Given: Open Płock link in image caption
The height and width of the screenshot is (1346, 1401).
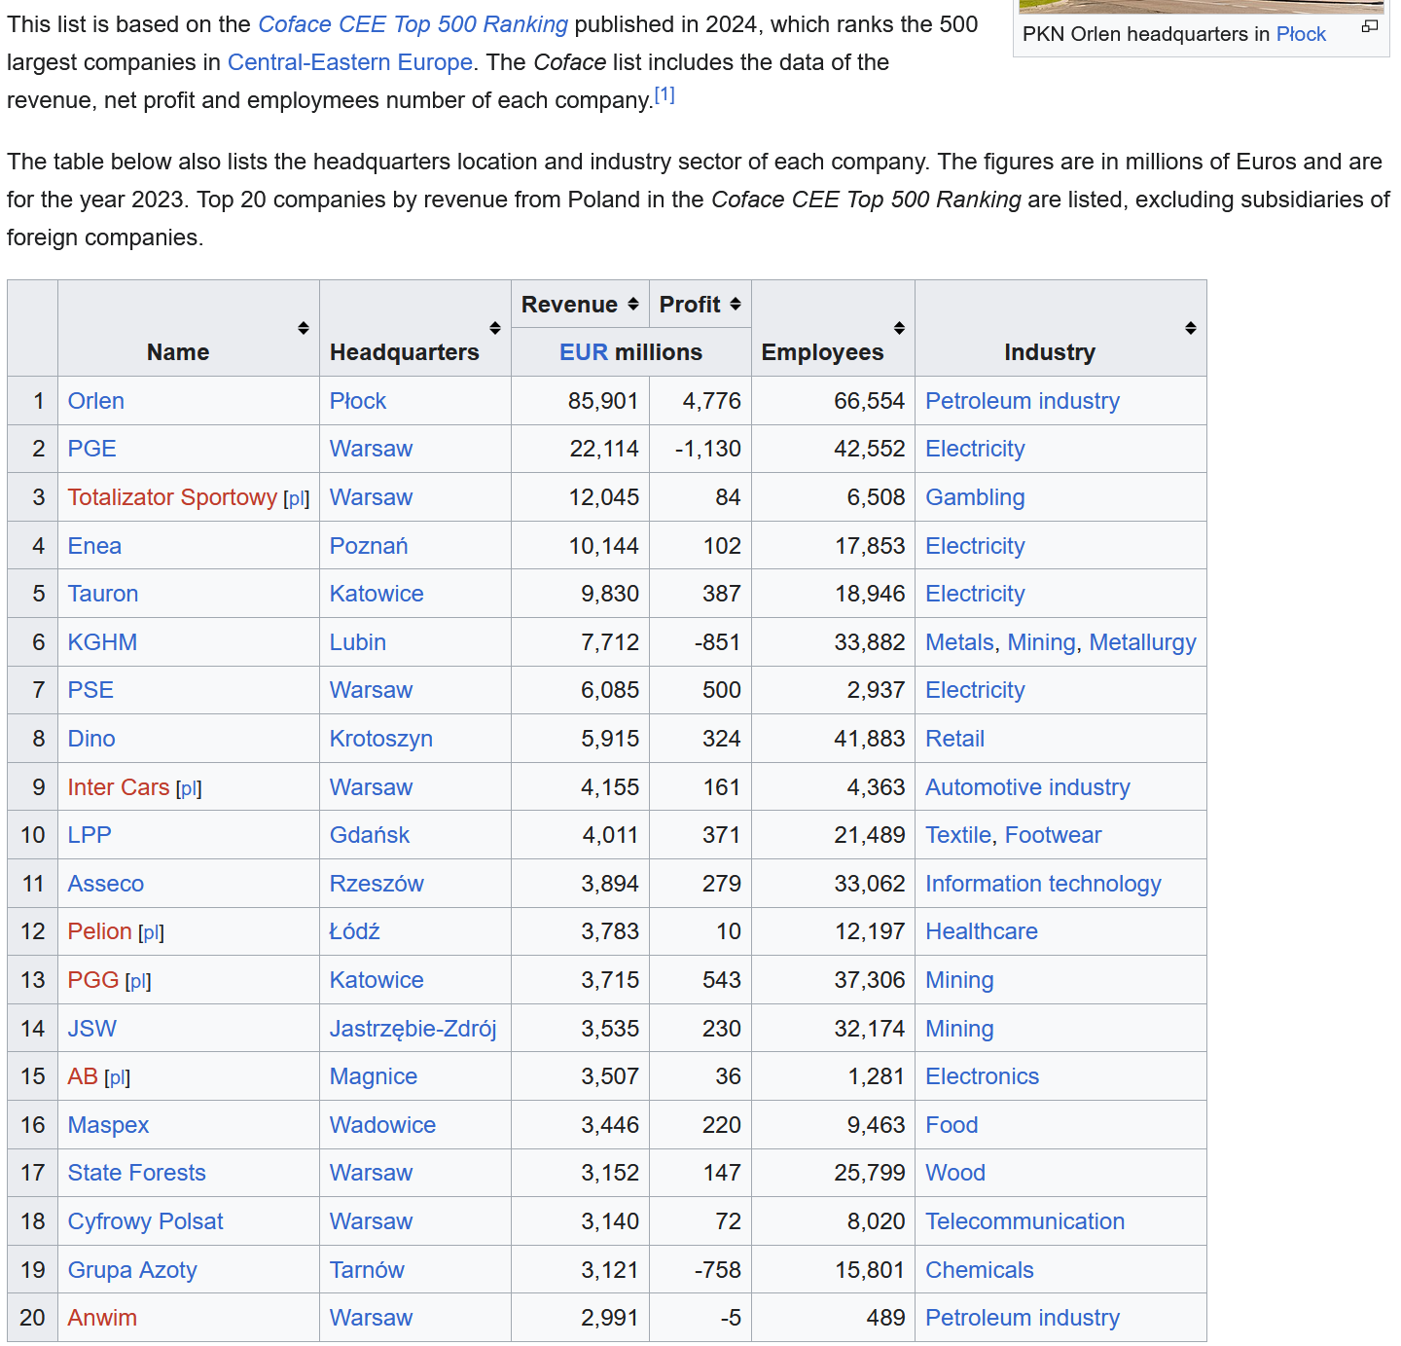Looking at the screenshot, I should (1301, 34).
